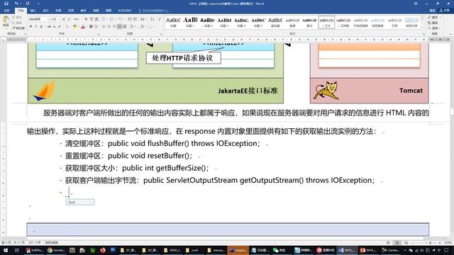Open the PowerPoint taskbar item
This screenshot has height=255, width=454.
[x=367, y=250]
